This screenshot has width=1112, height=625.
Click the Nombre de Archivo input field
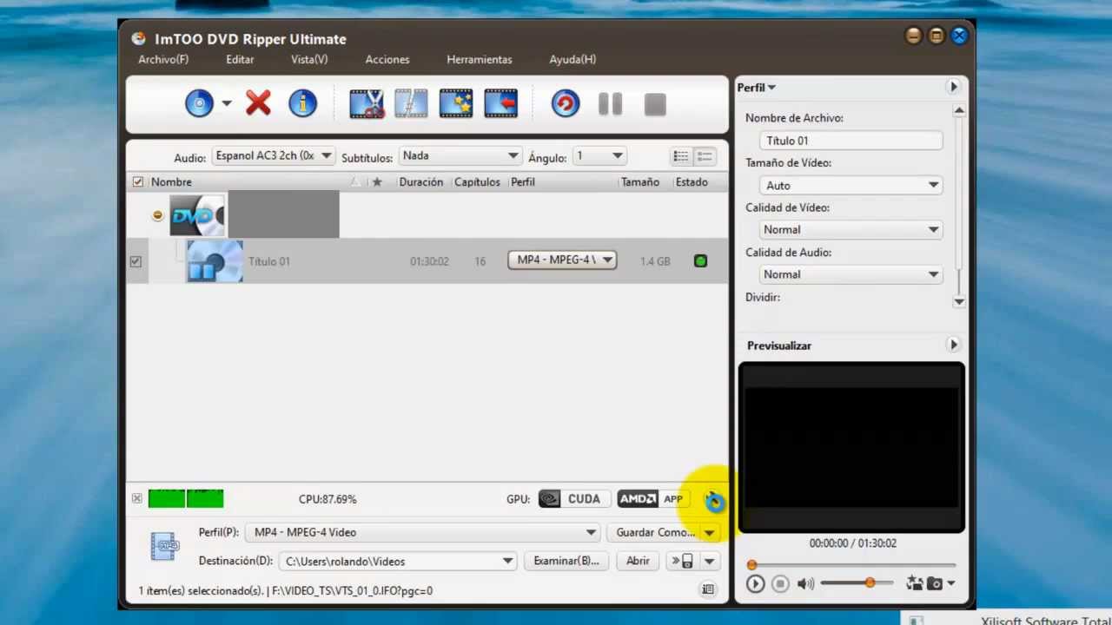click(x=851, y=141)
